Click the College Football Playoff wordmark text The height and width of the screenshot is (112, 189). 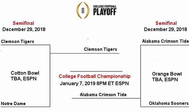(105, 10)
